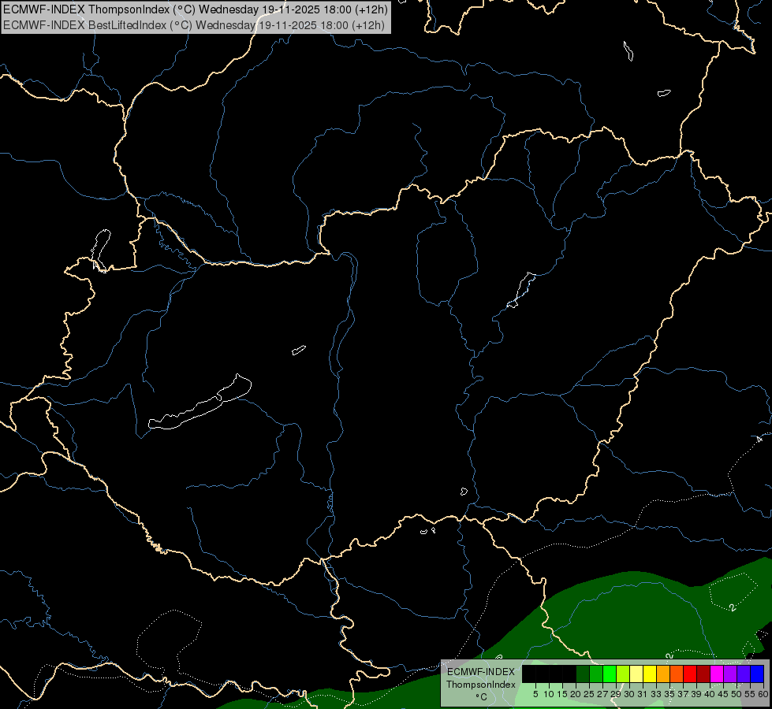Image resolution: width=772 pixels, height=709 pixels.
Task: Pick the dark green 20–25 legend swatch
Action: coord(583,674)
